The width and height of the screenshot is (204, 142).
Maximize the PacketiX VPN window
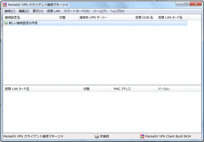coord(186,4)
